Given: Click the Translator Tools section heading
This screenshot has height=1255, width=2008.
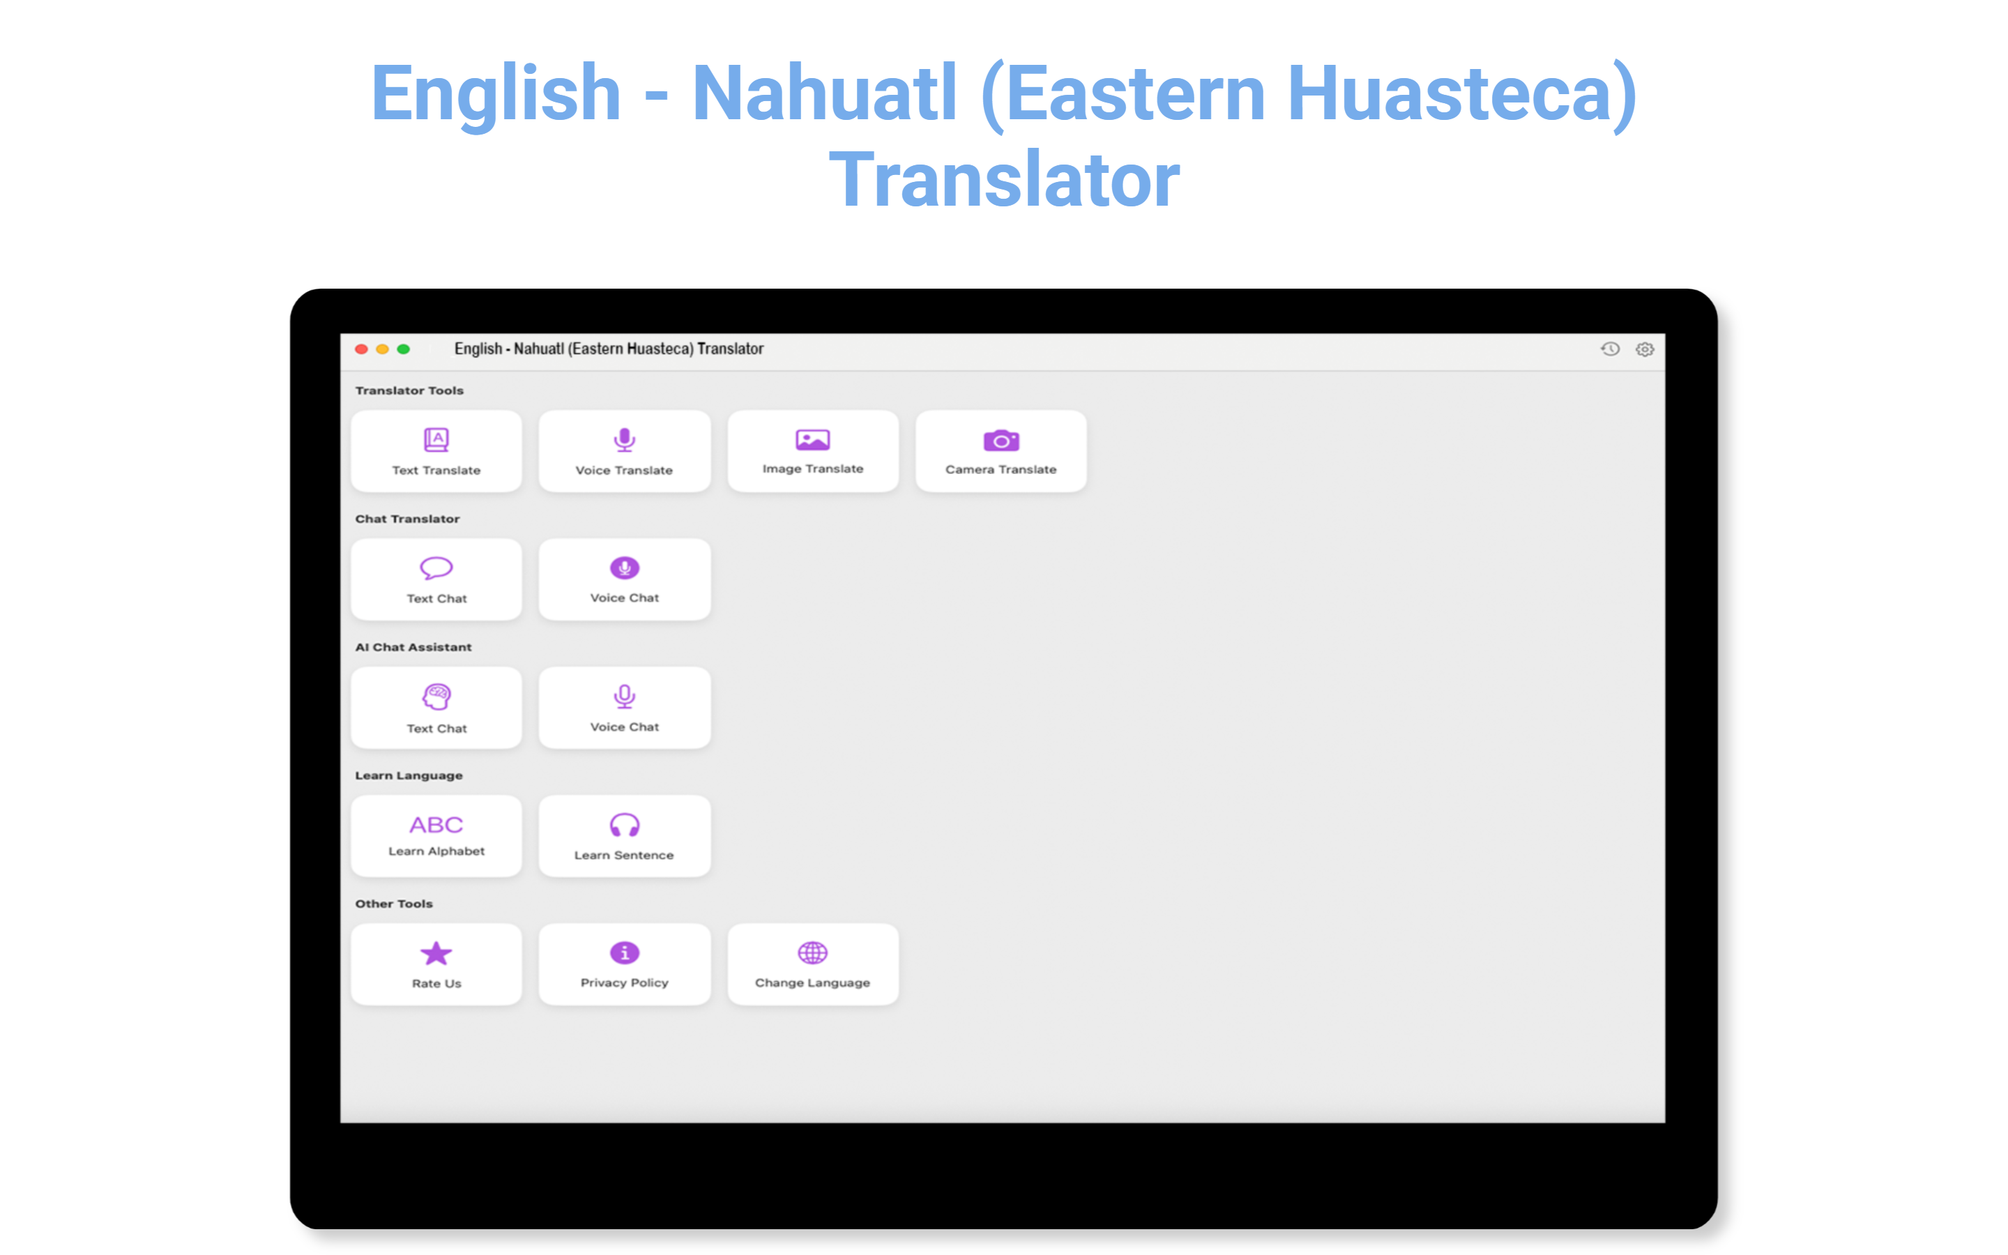Looking at the screenshot, I should pyautogui.click(x=409, y=390).
